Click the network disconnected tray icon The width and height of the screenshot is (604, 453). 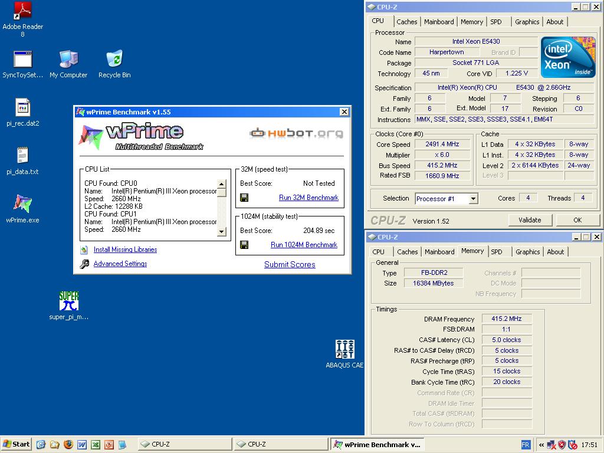coord(552,445)
